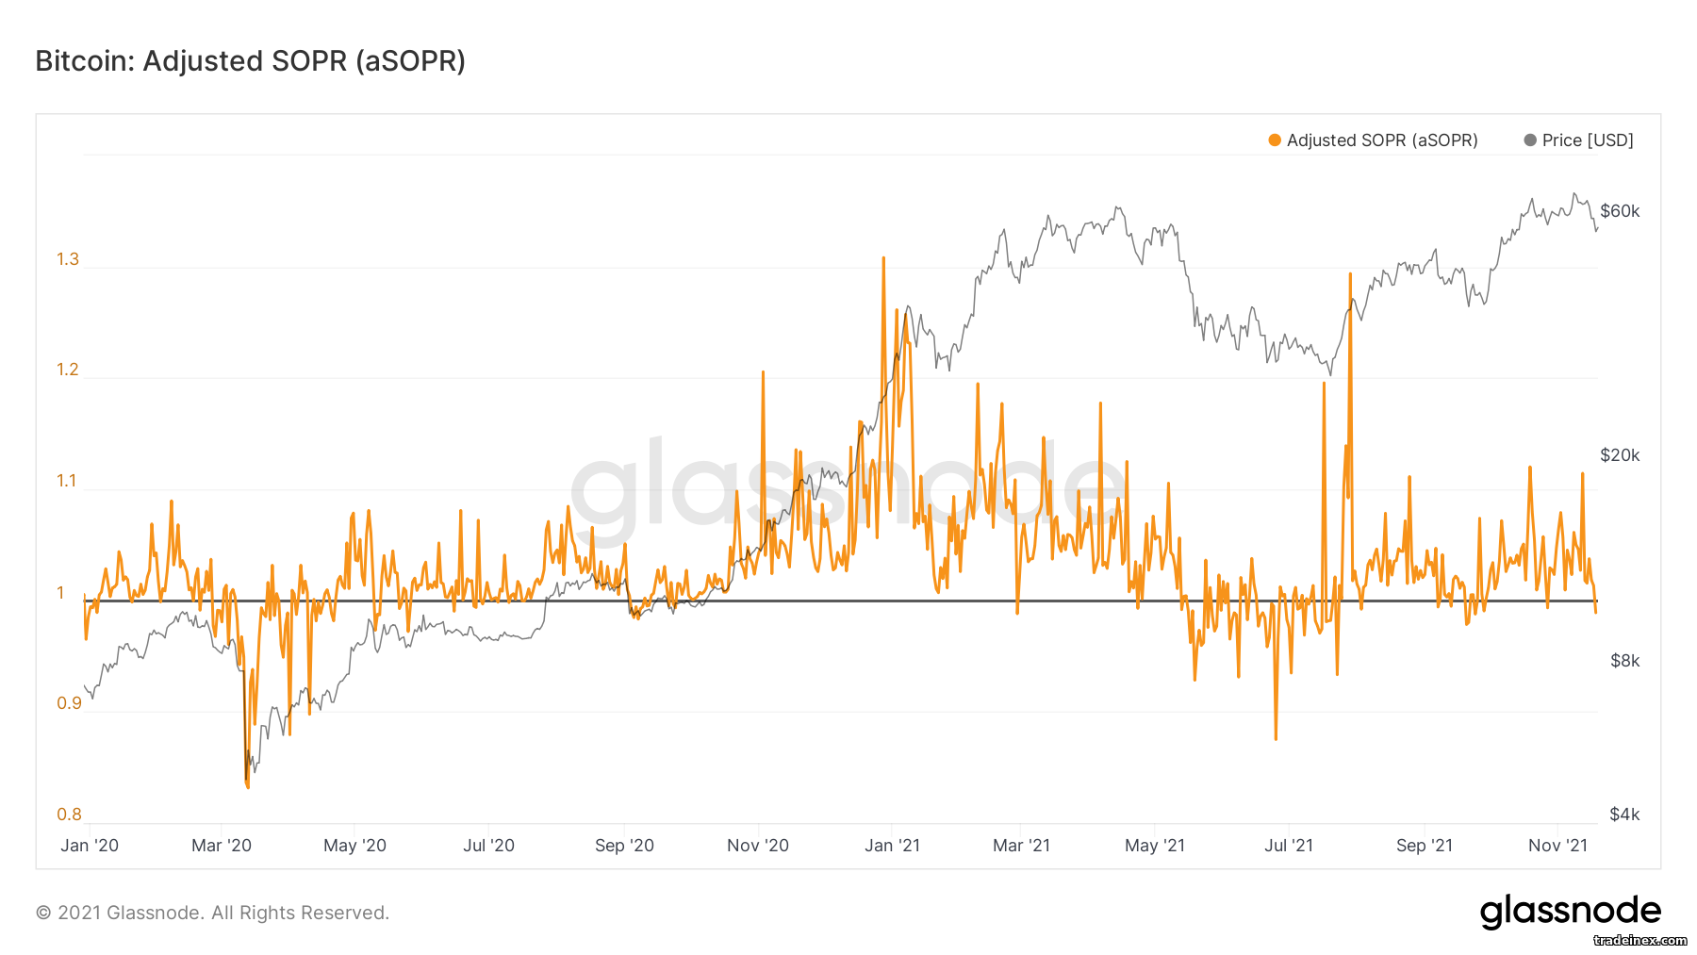Toggle the Price [USD] legend label
This screenshot has height=955, width=1697.
[1588, 140]
